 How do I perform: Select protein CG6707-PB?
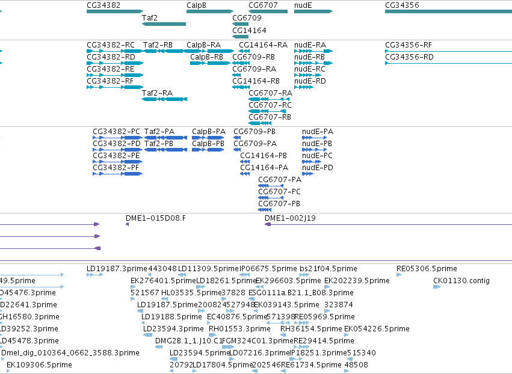click(279, 204)
